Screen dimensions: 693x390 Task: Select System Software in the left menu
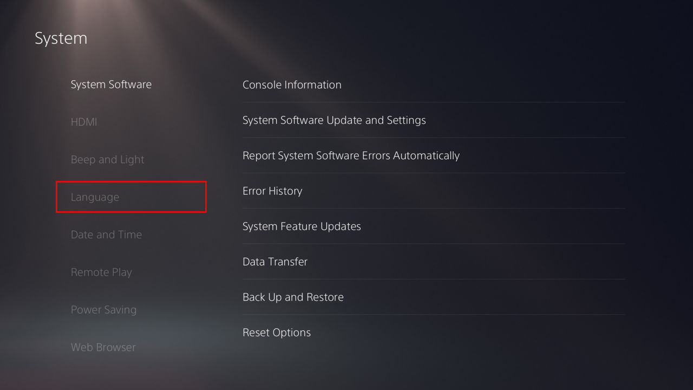pyautogui.click(x=111, y=84)
